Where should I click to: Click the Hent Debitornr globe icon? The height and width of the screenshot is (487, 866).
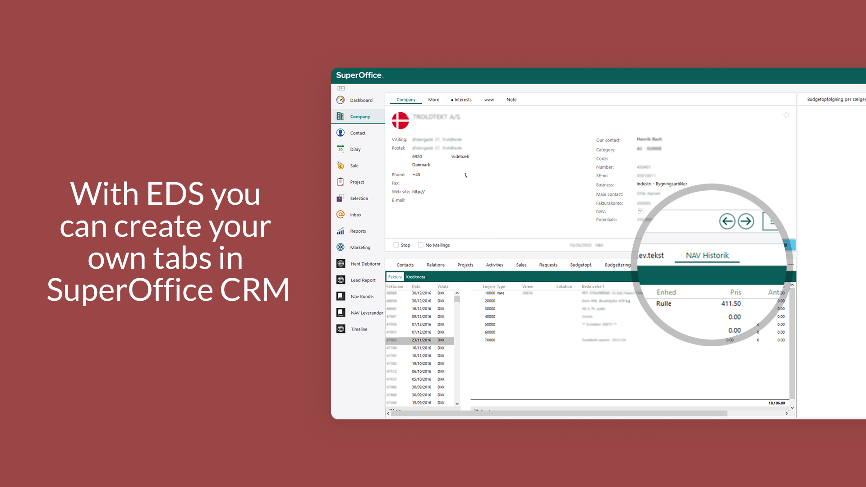click(341, 263)
